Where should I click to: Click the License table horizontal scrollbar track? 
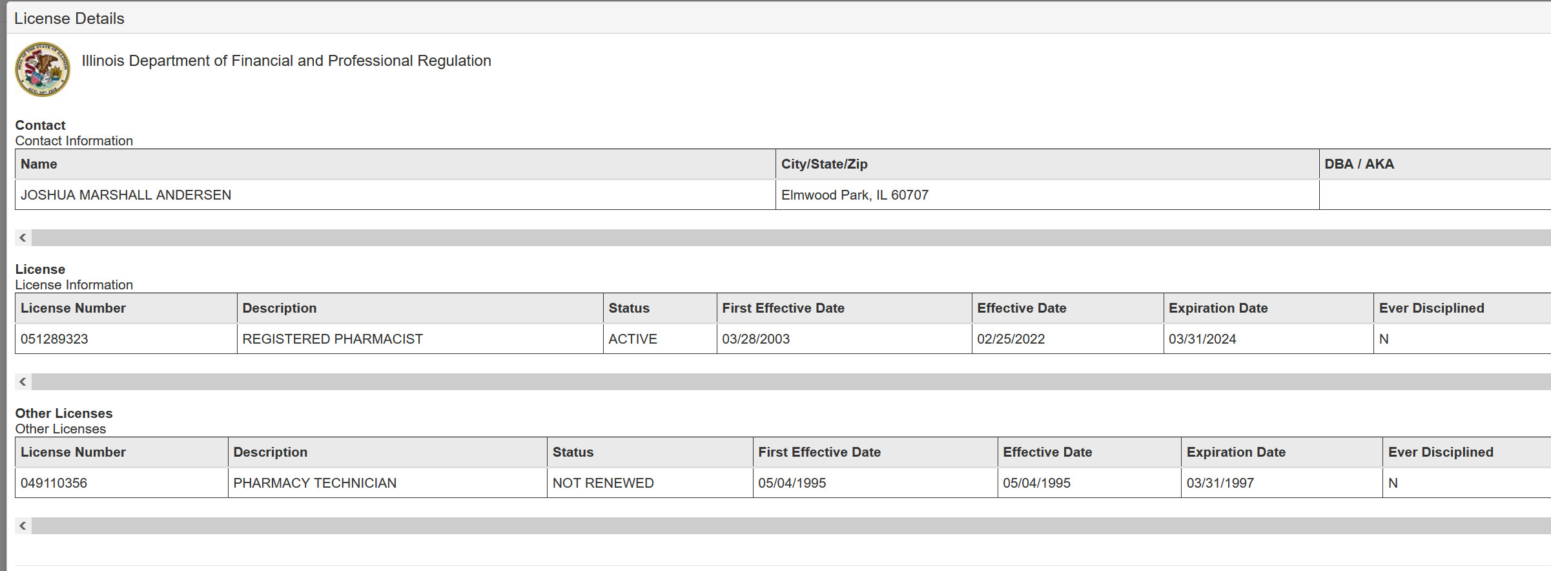(x=791, y=382)
